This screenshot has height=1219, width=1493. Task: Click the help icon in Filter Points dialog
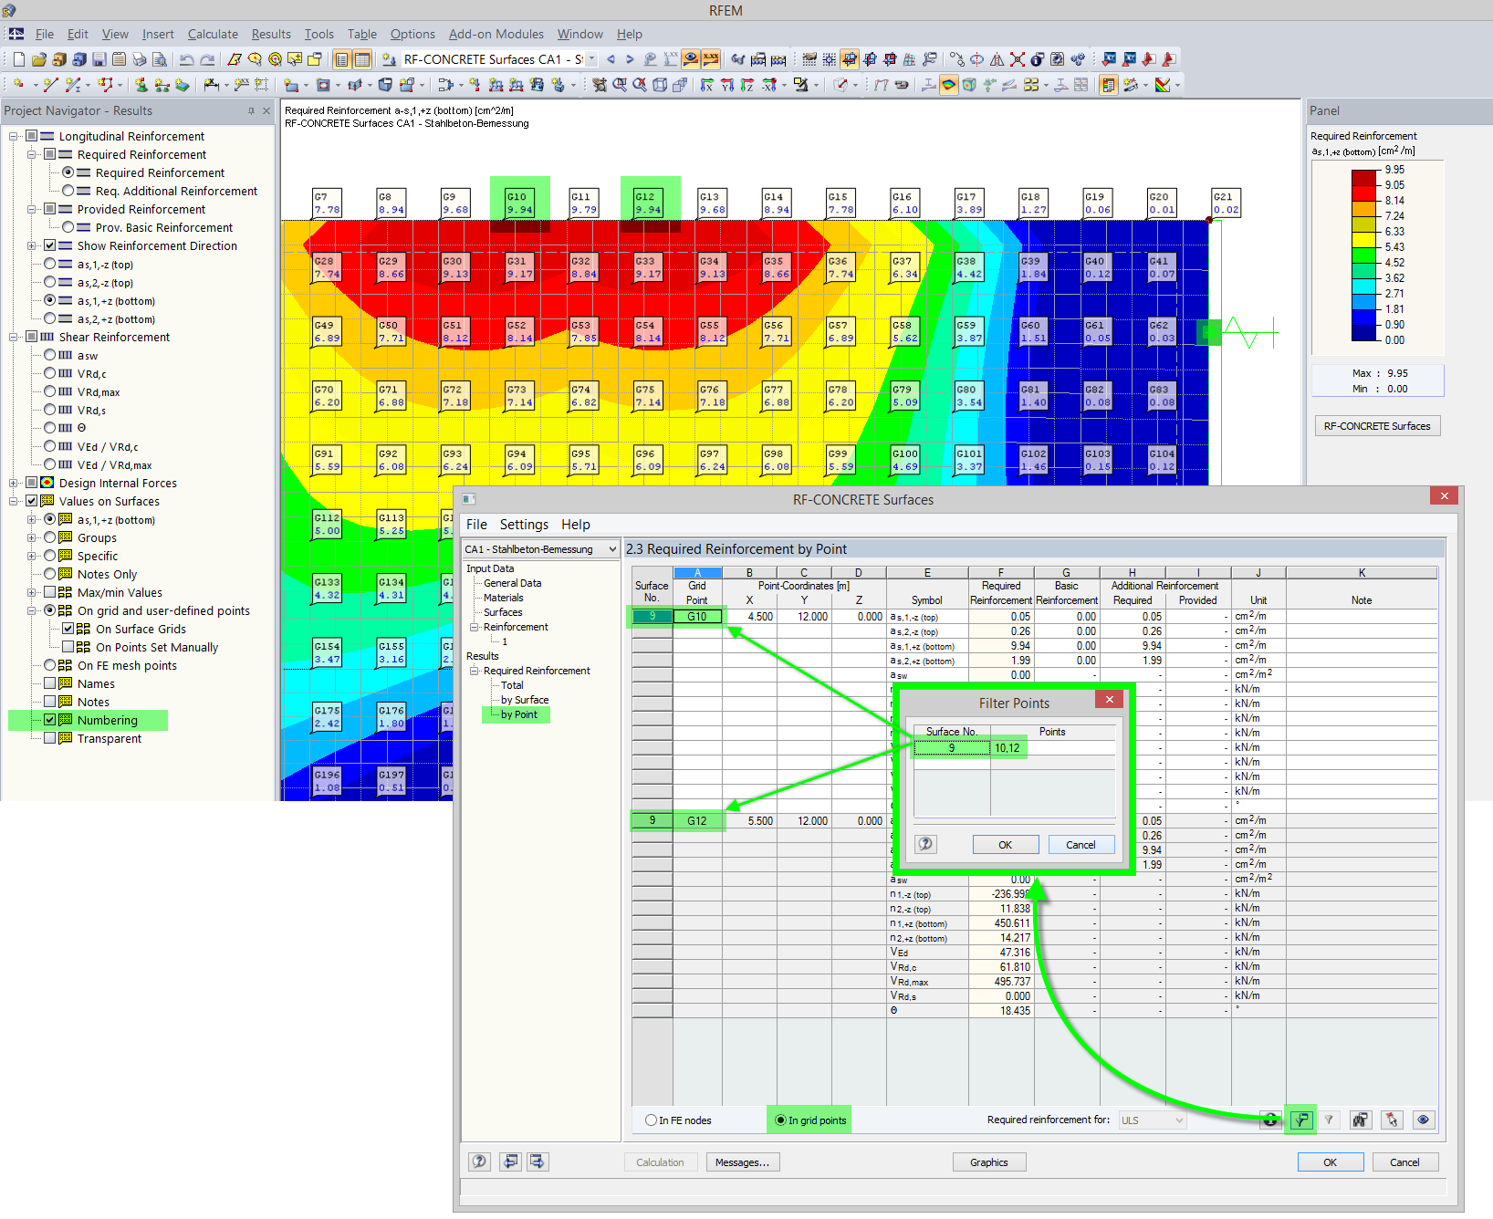pyautogui.click(x=925, y=844)
